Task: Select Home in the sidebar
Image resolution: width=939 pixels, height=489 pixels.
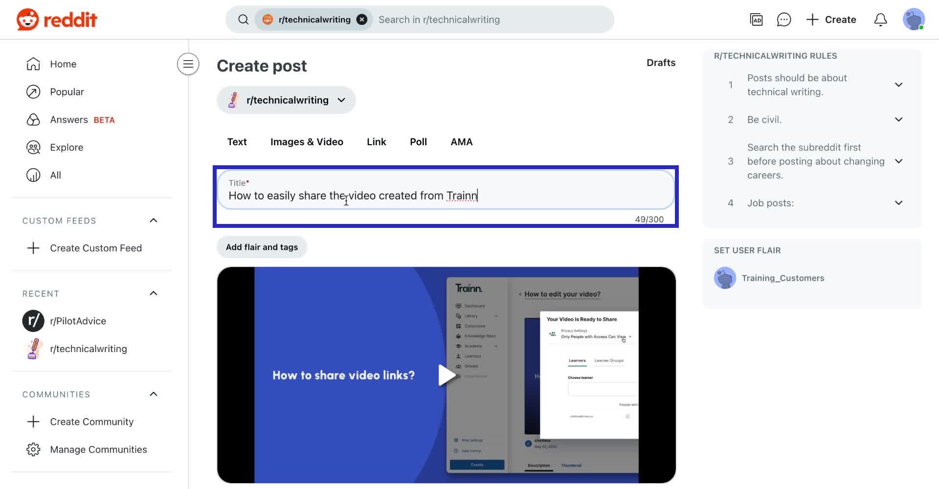Action: tap(63, 64)
